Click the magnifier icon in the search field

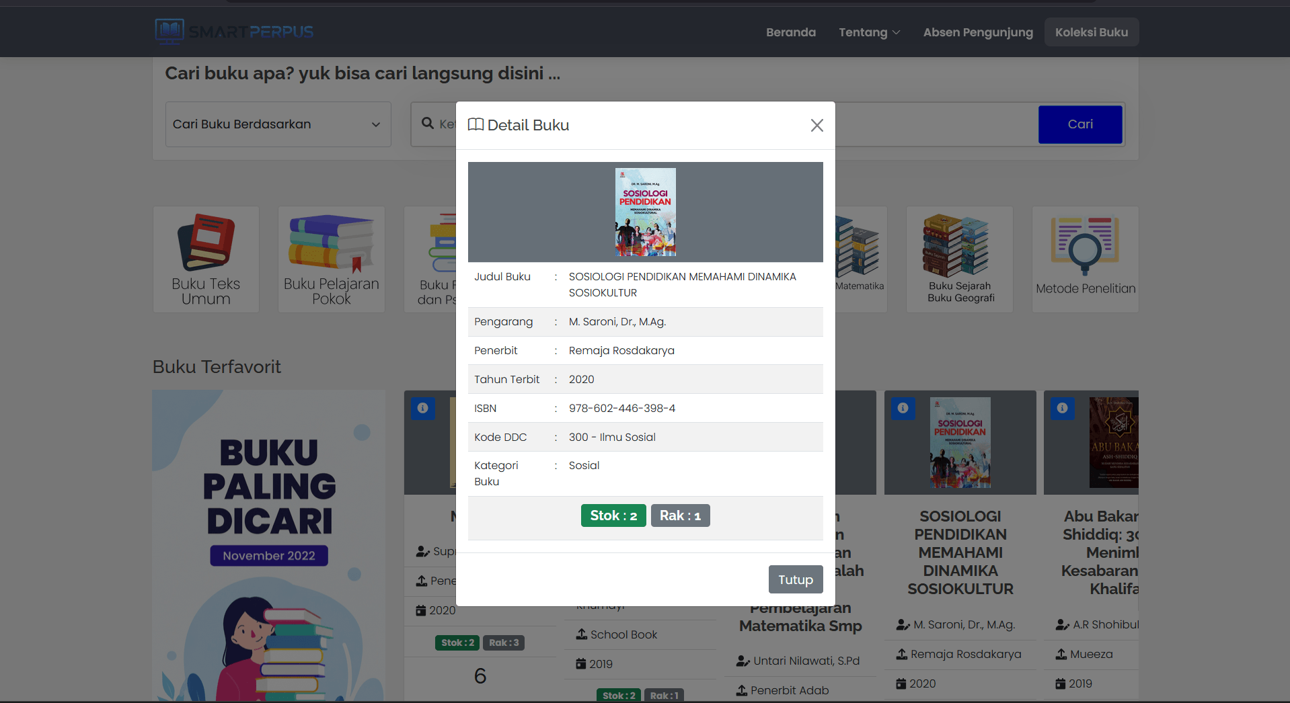click(428, 124)
